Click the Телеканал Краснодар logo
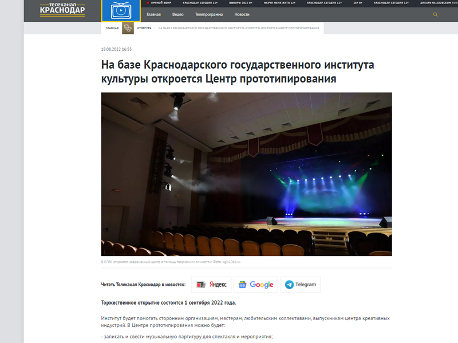Image resolution: width=458 pixels, height=343 pixels. [x=62, y=10]
